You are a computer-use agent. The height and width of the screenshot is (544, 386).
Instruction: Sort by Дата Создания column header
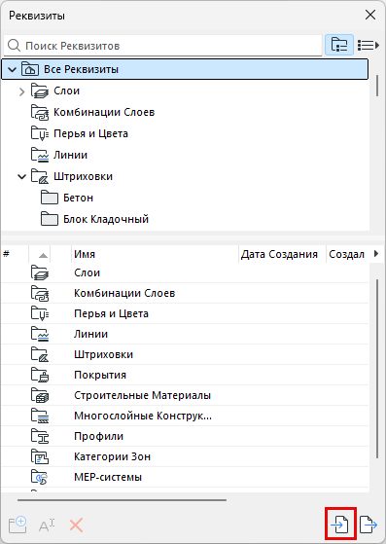282,254
